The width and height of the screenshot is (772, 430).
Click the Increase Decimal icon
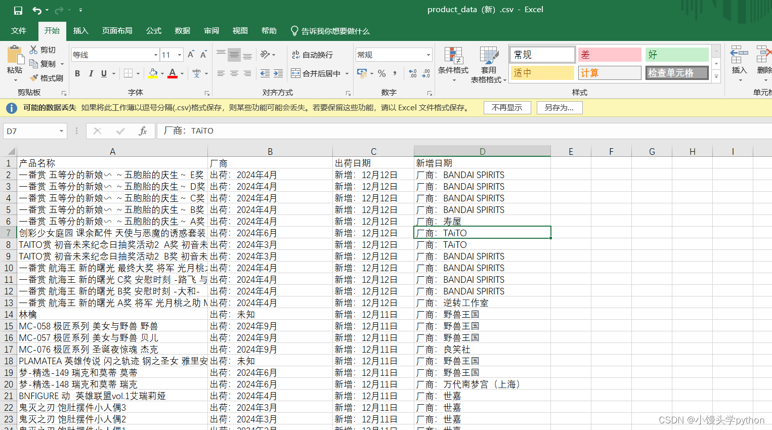[413, 73]
